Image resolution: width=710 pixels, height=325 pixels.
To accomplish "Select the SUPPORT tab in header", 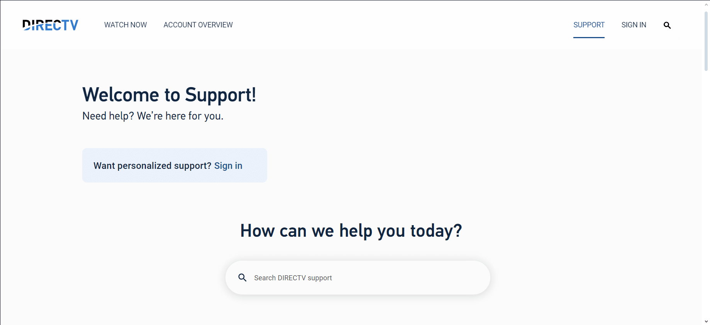I will [589, 25].
